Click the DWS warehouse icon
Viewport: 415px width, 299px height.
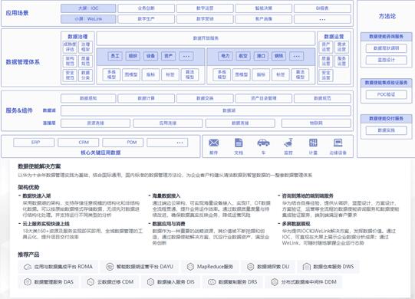point(307,267)
